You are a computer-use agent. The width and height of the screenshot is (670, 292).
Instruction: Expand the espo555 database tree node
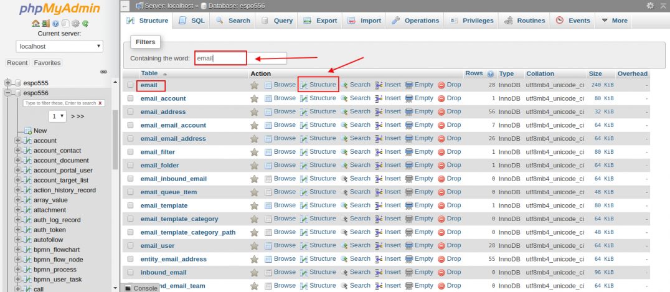pos(9,83)
